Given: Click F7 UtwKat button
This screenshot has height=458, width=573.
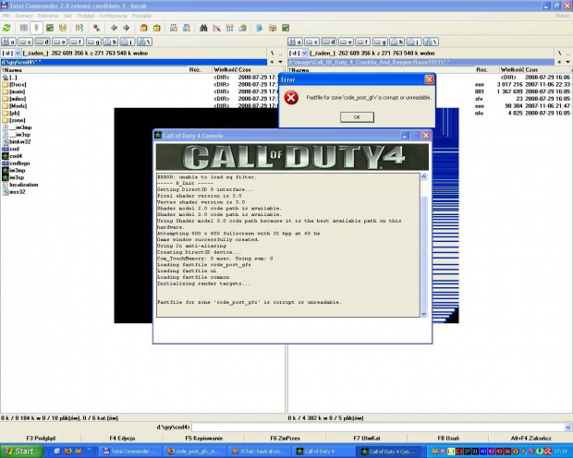Looking at the screenshot, I should [367, 439].
